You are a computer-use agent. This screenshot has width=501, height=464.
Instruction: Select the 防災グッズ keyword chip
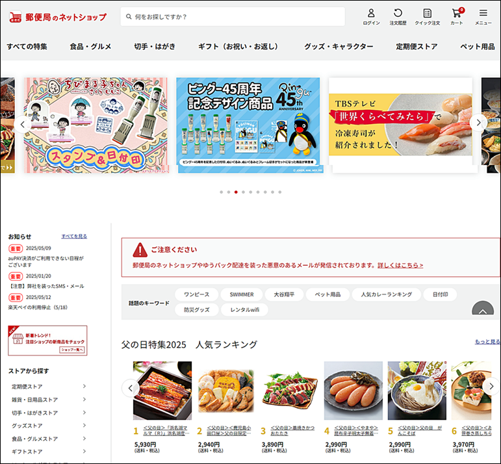196,309
